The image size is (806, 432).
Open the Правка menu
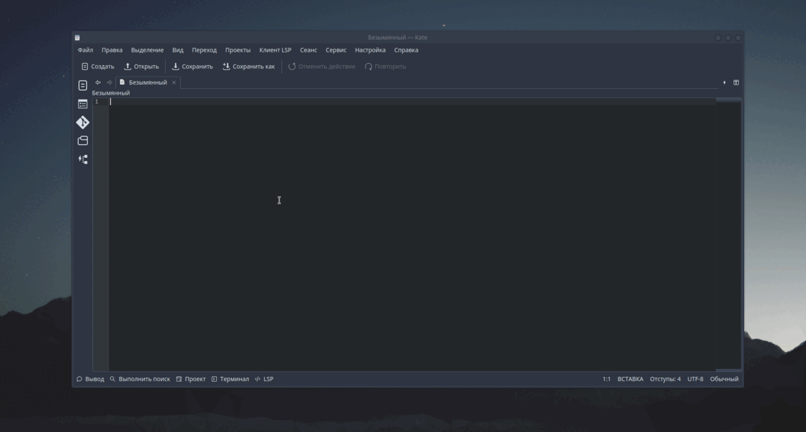[112, 50]
